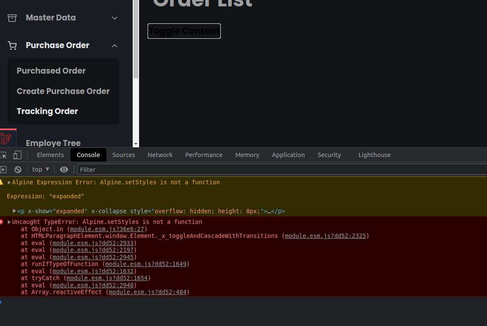Click the 'Expression: "expanded"' text
The height and width of the screenshot is (326, 487).
click(x=46, y=196)
